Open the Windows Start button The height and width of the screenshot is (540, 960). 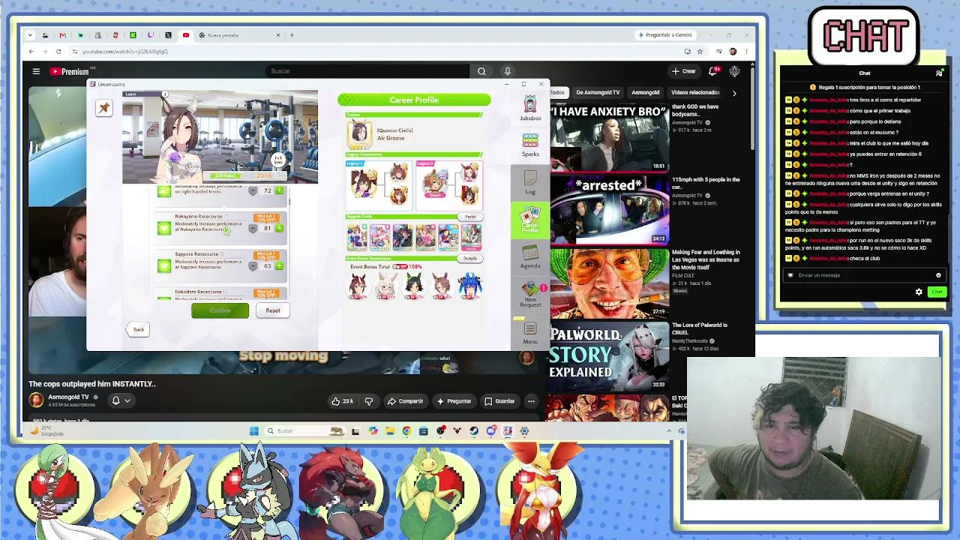[x=254, y=431]
